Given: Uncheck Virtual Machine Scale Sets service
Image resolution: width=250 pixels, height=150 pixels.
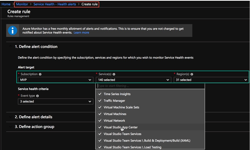Looking at the screenshot, I should click(x=100, y=108).
